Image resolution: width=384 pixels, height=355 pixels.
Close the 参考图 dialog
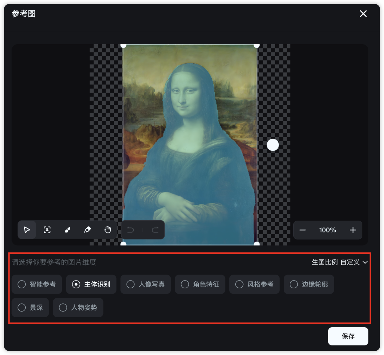pos(363,14)
